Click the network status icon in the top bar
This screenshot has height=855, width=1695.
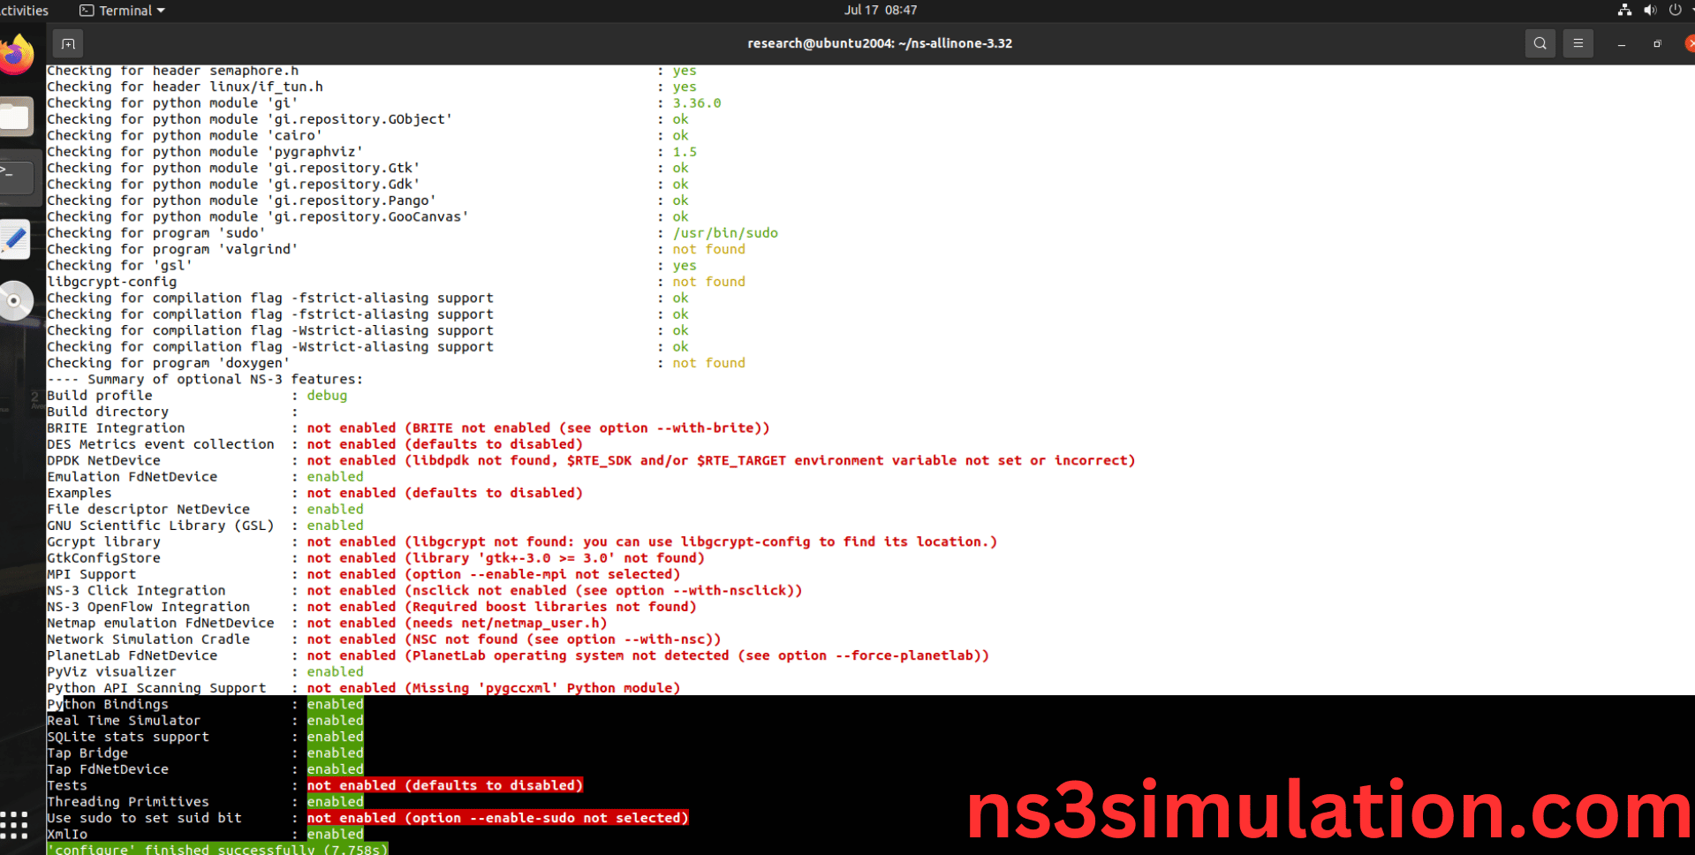(1623, 10)
